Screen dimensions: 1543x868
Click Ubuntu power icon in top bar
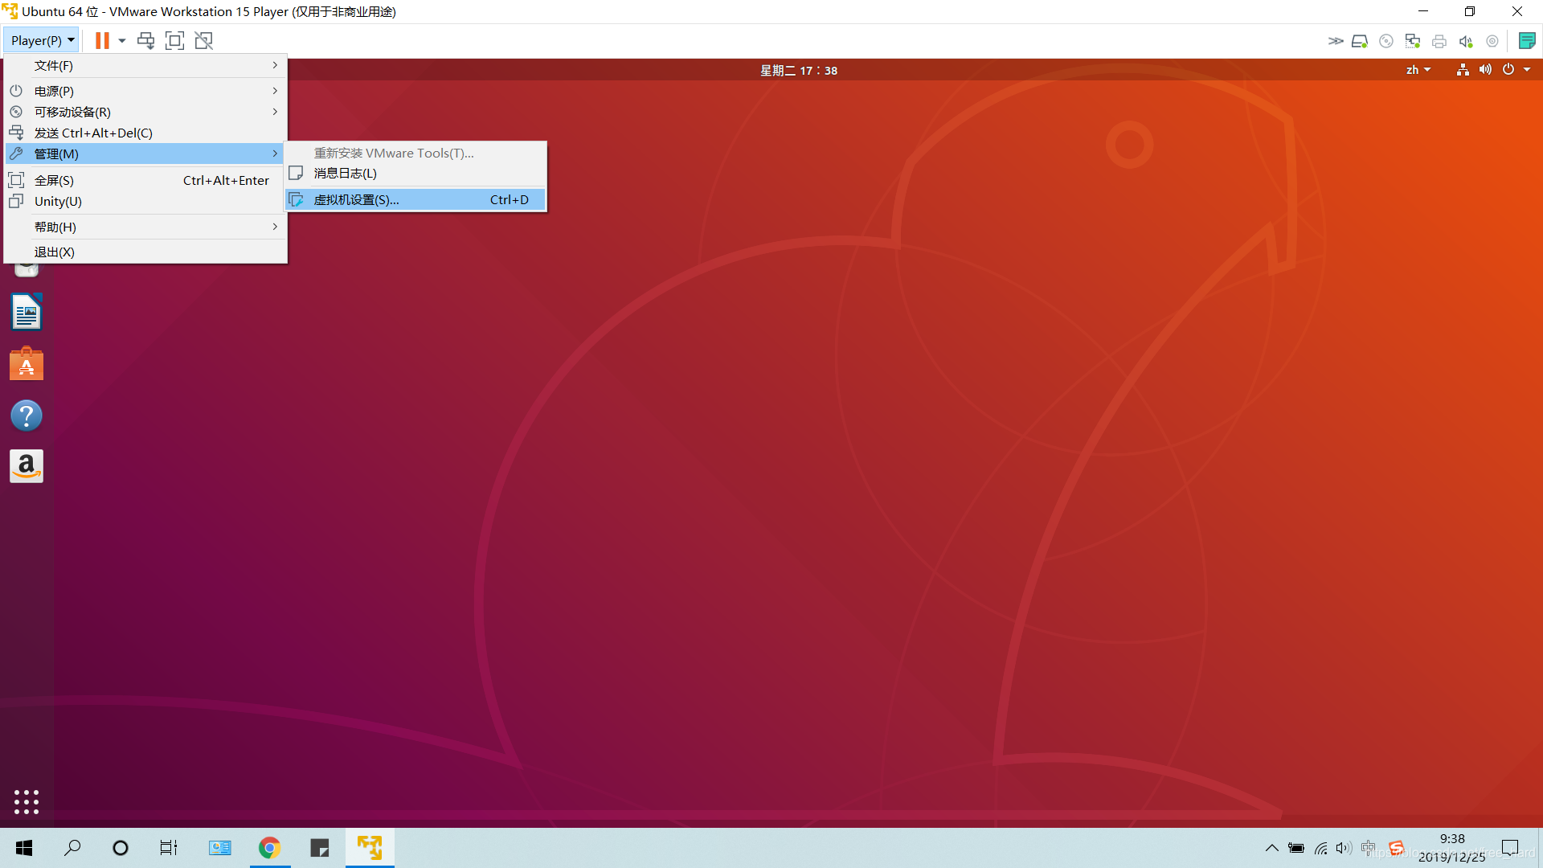point(1508,70)
